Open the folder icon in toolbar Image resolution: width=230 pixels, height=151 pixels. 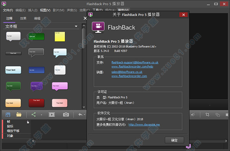pos(19,115)
